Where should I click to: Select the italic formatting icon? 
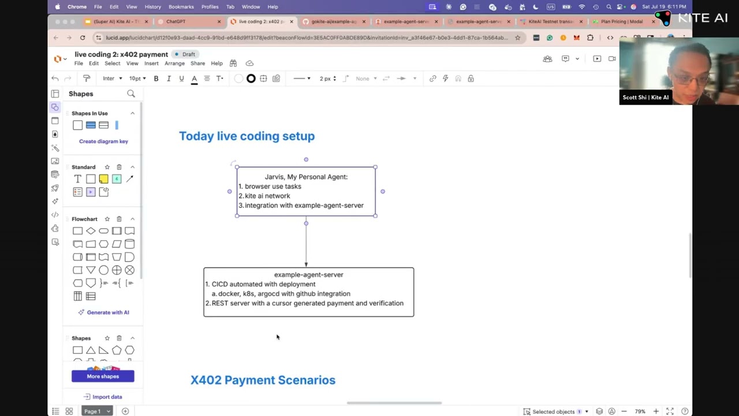[169, 78]
